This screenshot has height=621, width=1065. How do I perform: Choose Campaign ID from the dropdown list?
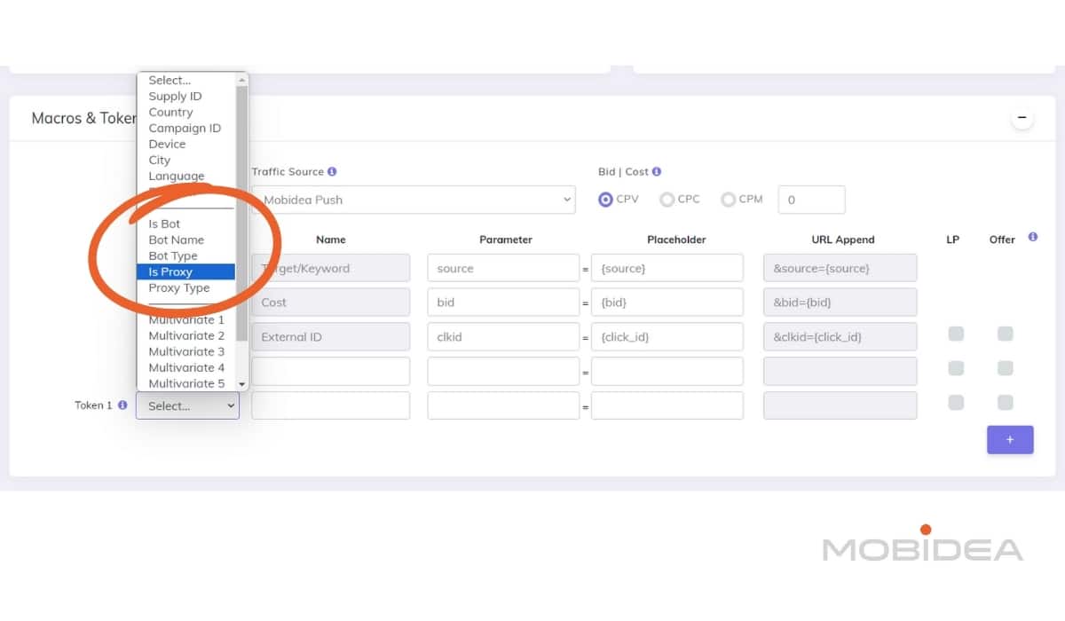click(186, 128)
